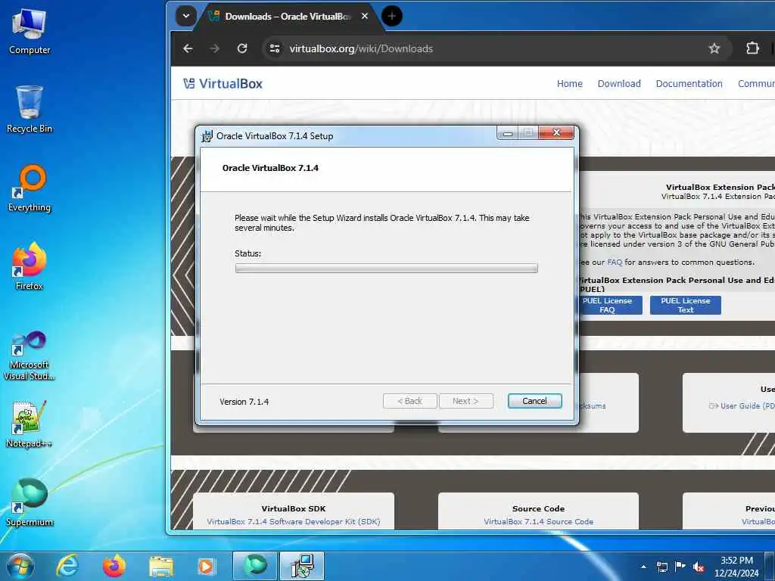Viewport: 775px width, 581px height.
Task: Click the setup window title icon
Action: tap(207, 136)
